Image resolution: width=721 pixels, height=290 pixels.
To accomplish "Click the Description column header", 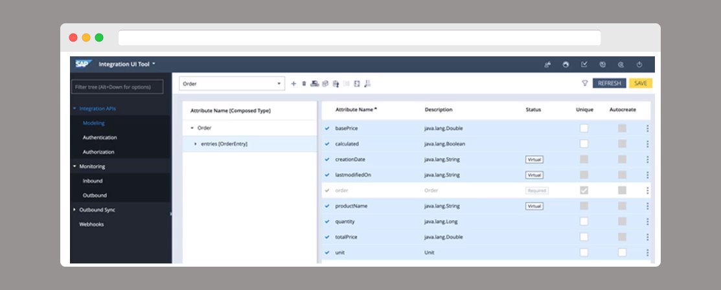I will 439,110.
